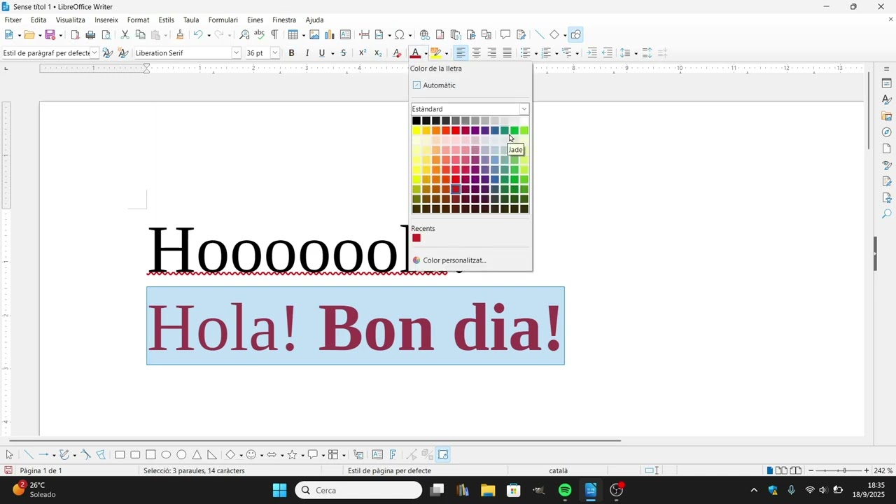The height and width of the screenshot is (504, 896).
Task: Click the Cut scissors icon
Action: pos(125,35)
